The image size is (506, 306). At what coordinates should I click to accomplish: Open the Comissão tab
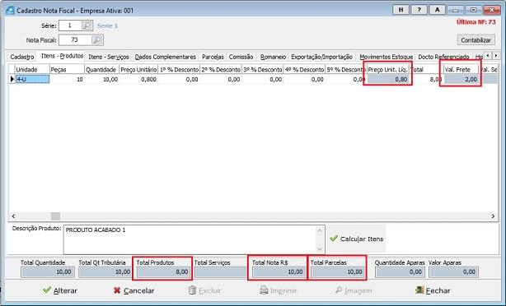(241, 57)
